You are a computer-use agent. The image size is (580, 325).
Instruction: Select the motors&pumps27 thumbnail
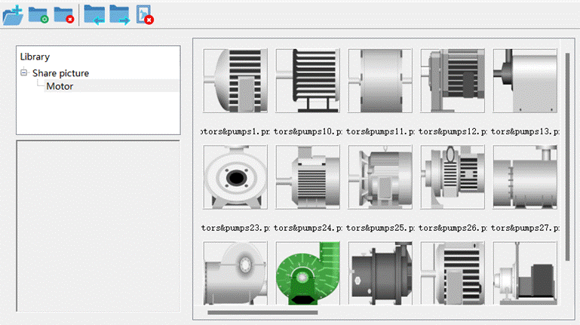click(x=524, y=177)
